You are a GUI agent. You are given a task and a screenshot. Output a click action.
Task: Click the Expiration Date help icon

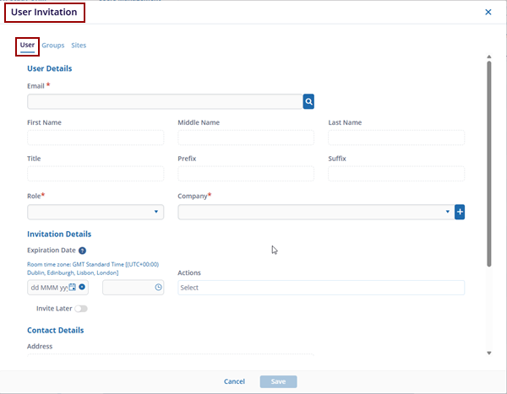tap(82, 251)
